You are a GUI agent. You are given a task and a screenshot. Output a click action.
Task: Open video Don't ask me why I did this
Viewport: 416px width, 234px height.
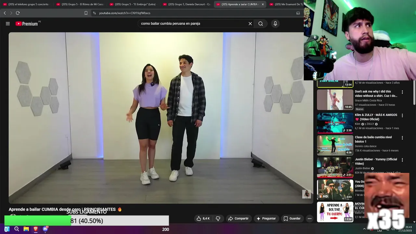376,94
